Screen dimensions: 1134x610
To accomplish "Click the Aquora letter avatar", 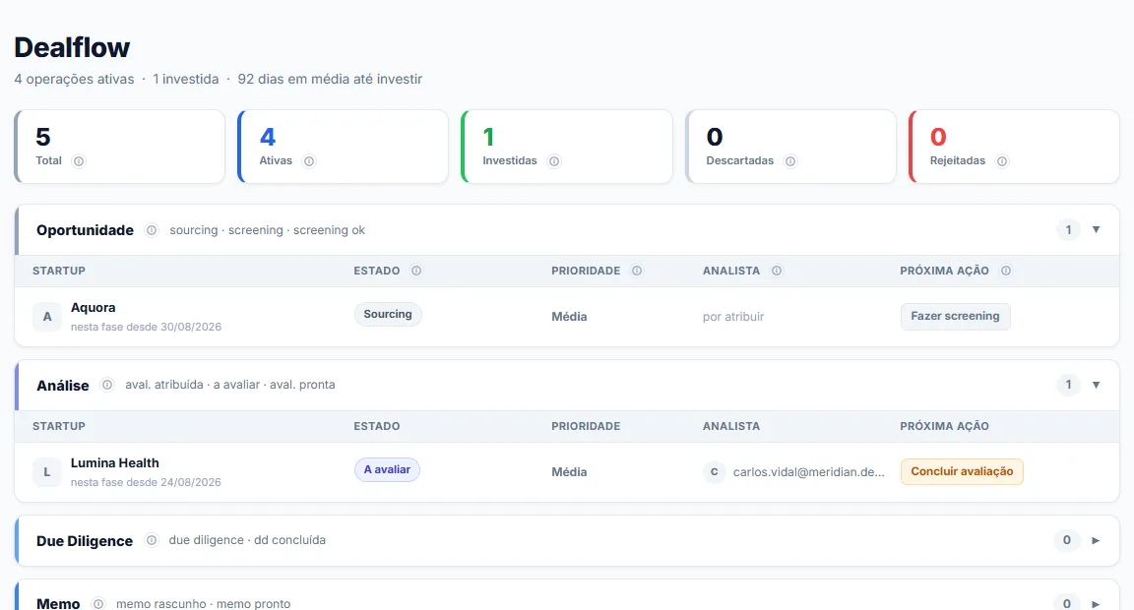I will point(47,317).
